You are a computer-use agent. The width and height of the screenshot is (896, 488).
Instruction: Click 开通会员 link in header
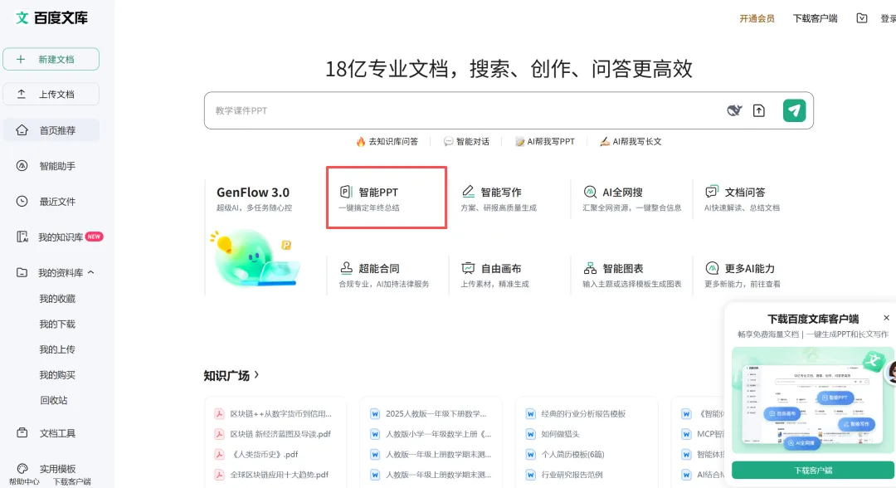[757, 18]
